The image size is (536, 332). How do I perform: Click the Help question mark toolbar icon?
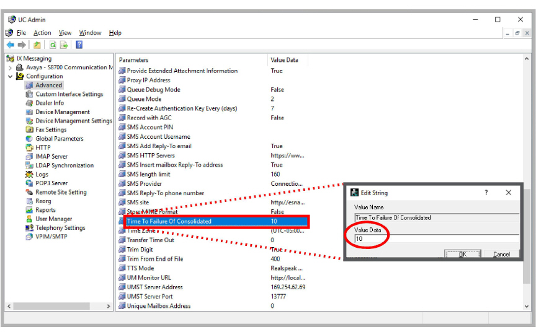(x=79, y=45)
